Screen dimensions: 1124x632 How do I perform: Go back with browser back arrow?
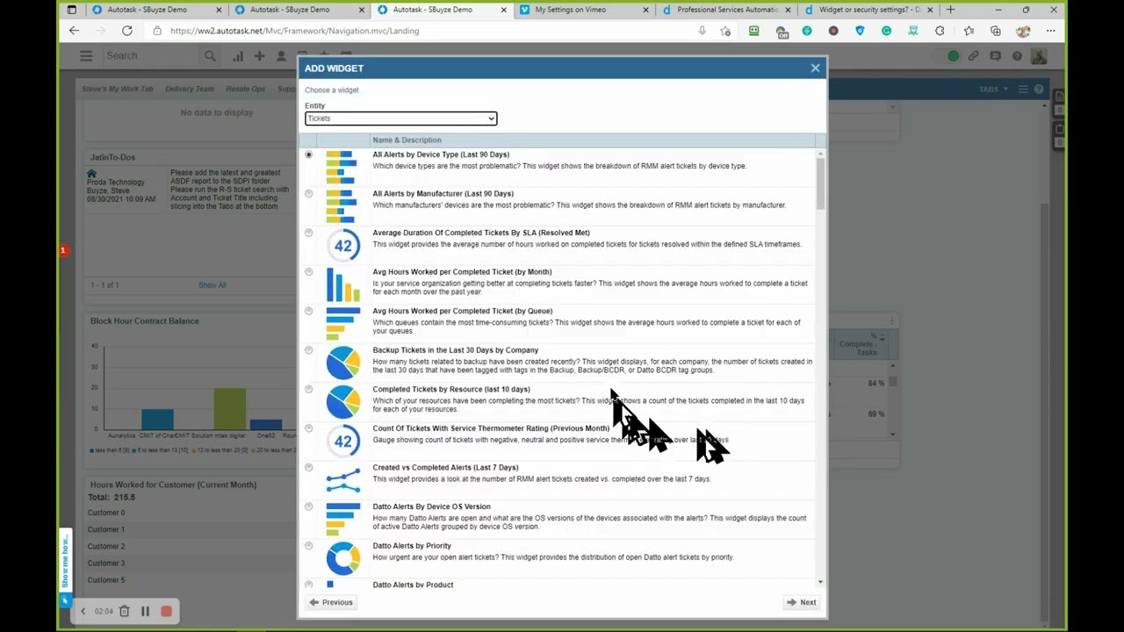(x=74, y=31)
